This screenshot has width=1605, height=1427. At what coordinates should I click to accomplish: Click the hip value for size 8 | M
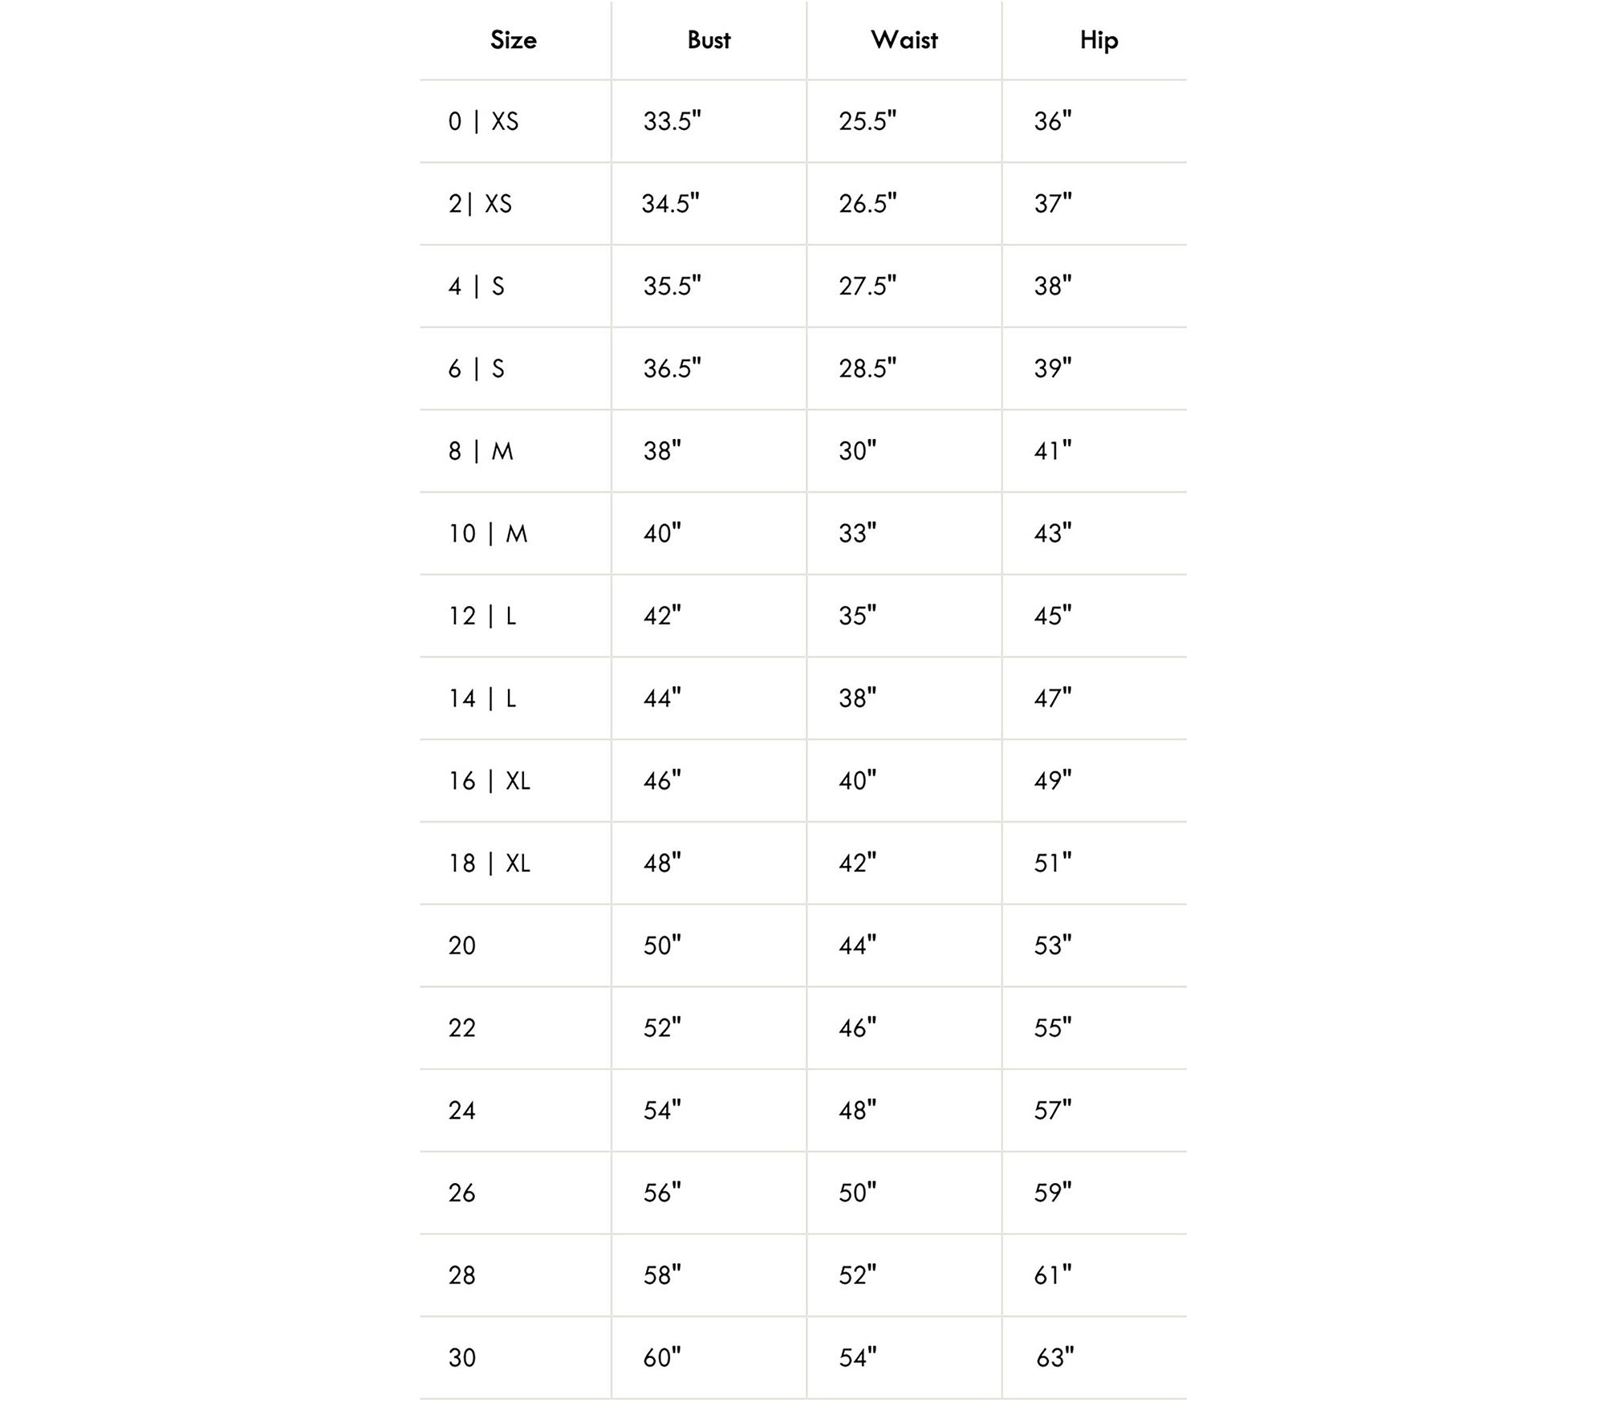pyautogui.click(x=1052, y=451)
